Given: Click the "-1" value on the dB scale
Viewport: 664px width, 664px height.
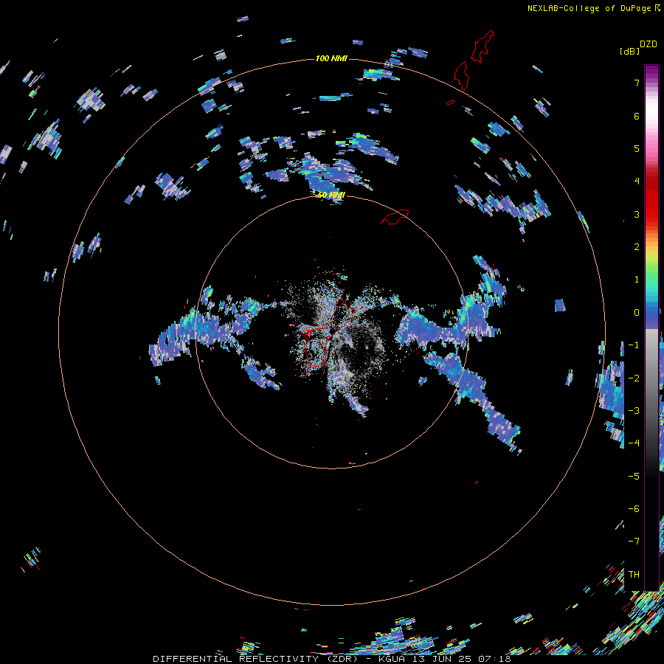Looking at the screenshot, I should click(634, 345).
